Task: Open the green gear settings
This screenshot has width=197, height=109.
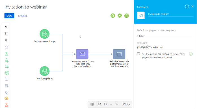Action: coord(120,16)
